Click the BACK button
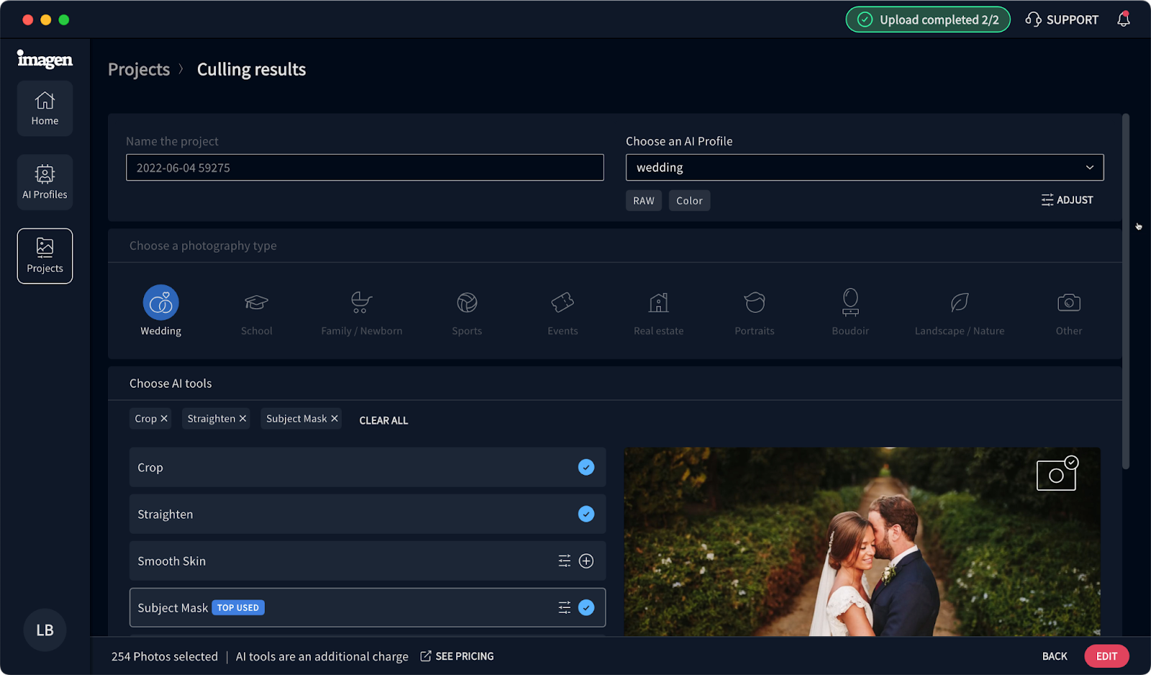Screen dimensions: 1151x675 point(1055,656)
